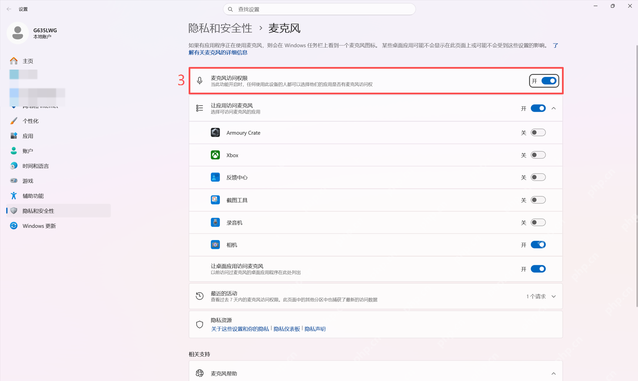Go to 隐私和安全性 in the breadcrumb heading
The image size is (638, 381).
[x=220, y=28]
